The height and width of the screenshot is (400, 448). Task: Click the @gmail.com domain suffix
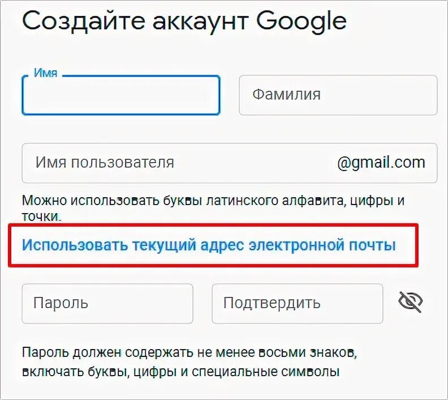tap(381, 163)
